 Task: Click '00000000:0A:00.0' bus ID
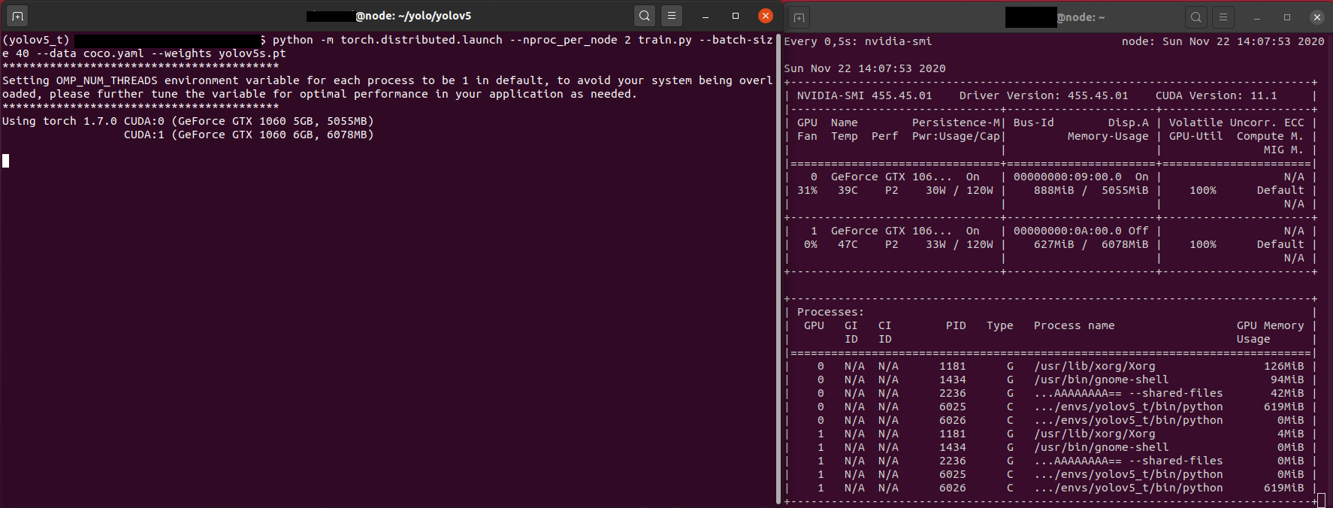[1067, 231]
